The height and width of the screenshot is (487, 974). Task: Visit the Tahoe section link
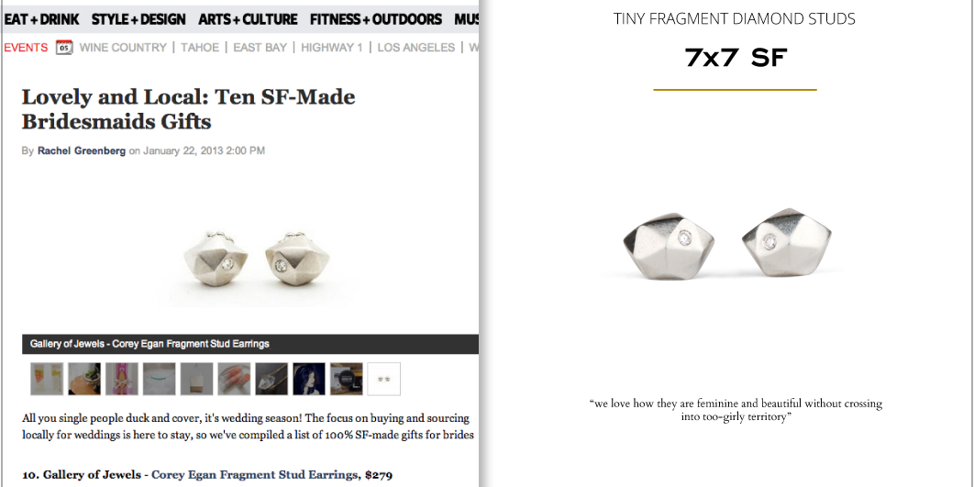(199, 48)
